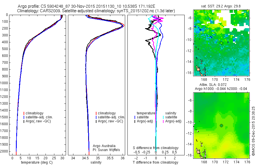Click the magenta salinity Argo(-adj) legend marker
Image resolution: width=256 pixels, height=165 pixels.
pyautogui.click(x=163, y=121)
